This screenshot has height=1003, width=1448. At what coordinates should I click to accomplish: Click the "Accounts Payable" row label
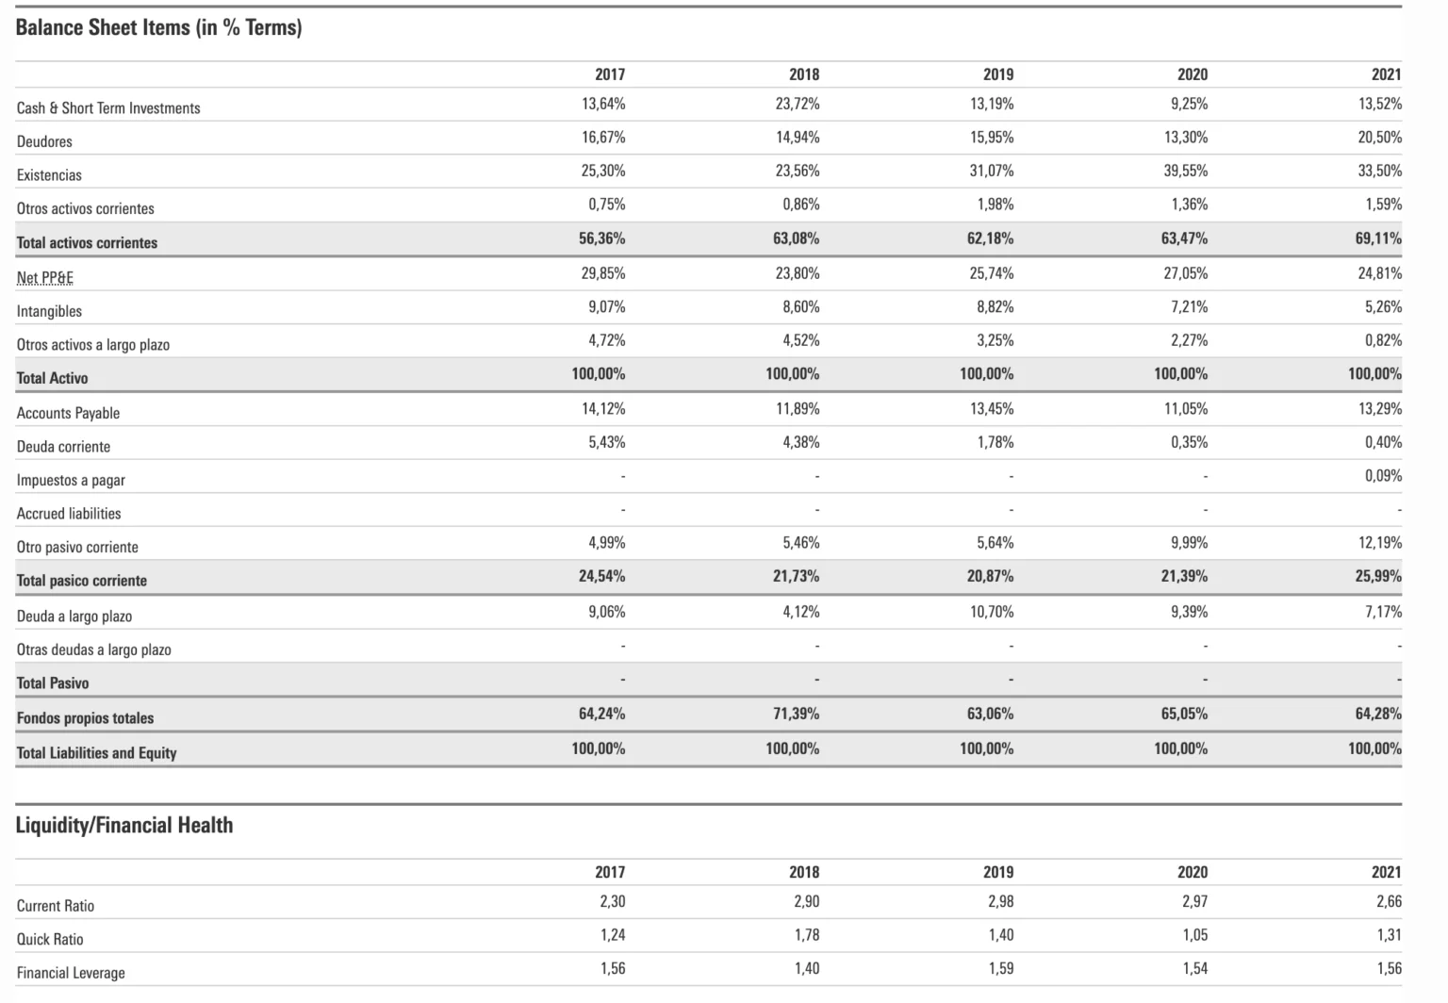(x=68, y=413)
